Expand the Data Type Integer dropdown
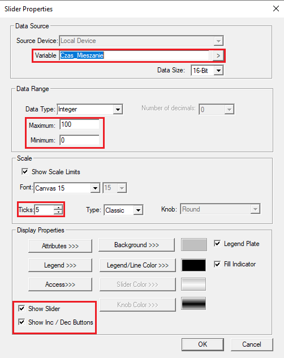 tap(118, 109)
